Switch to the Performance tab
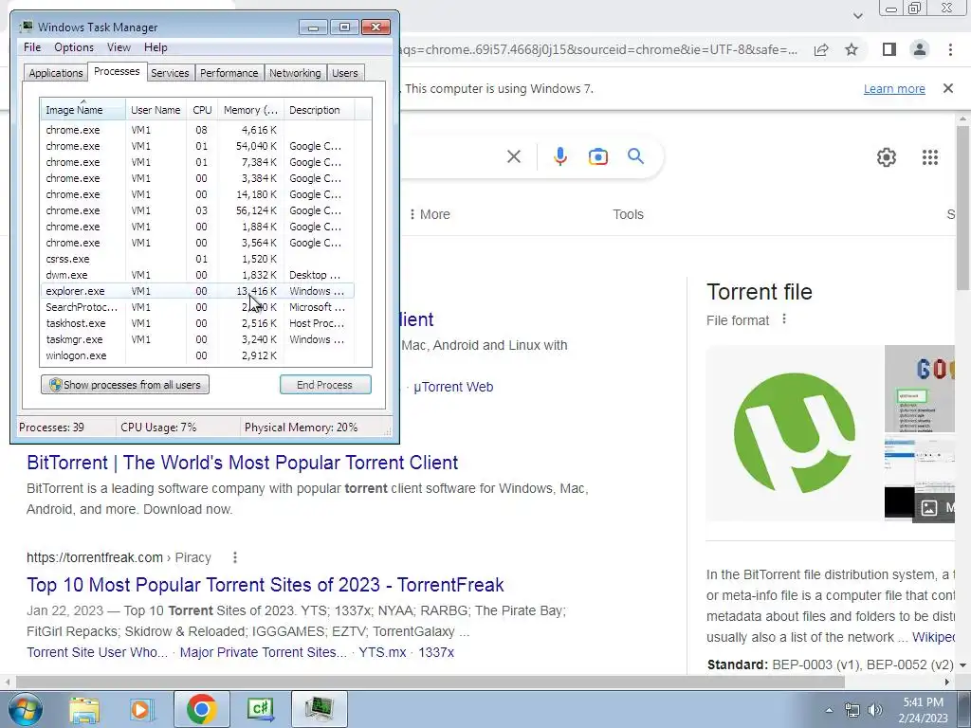The width and height of the screenshot is (971, 728). tap(229, 73)
